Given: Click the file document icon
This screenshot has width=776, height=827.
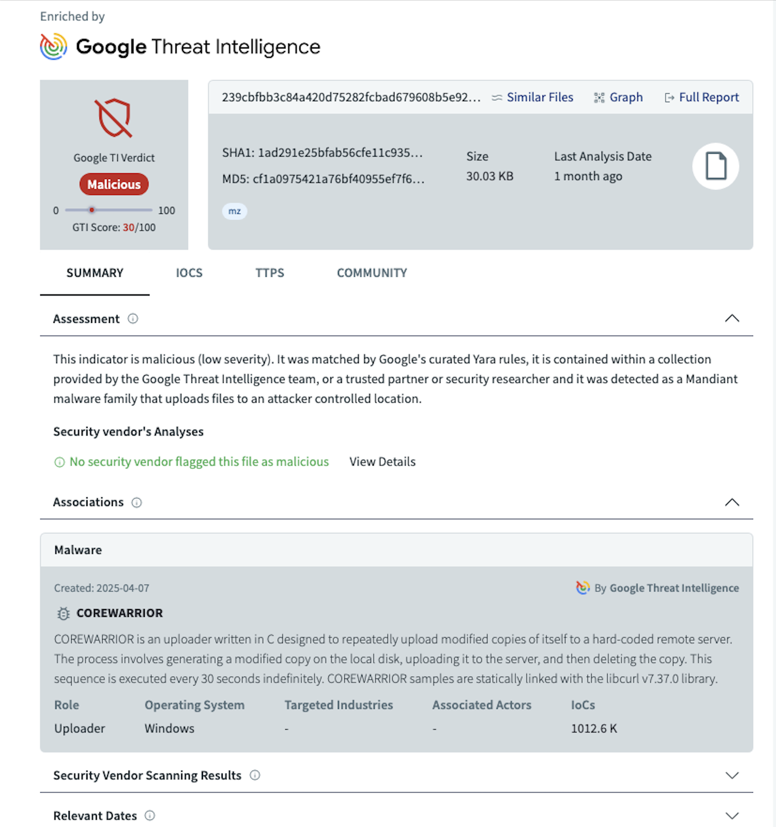Looking at the screenshot, I should click(x=715, y=166).
